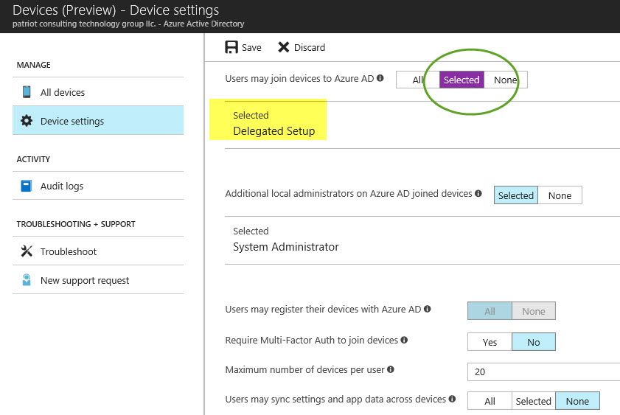Go to the All devices menu item
The height and width of the screenshot is (415, 620).
pos(63,92)
